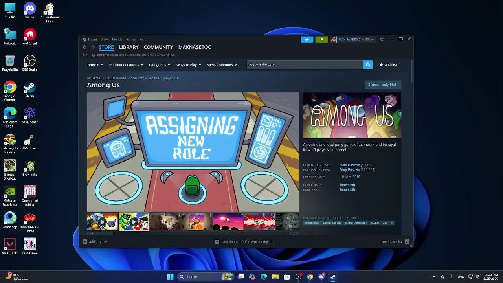Enter Big Picture mode via monitor icon
This screenshot has height=283, width=503.
tap(382, 39)
